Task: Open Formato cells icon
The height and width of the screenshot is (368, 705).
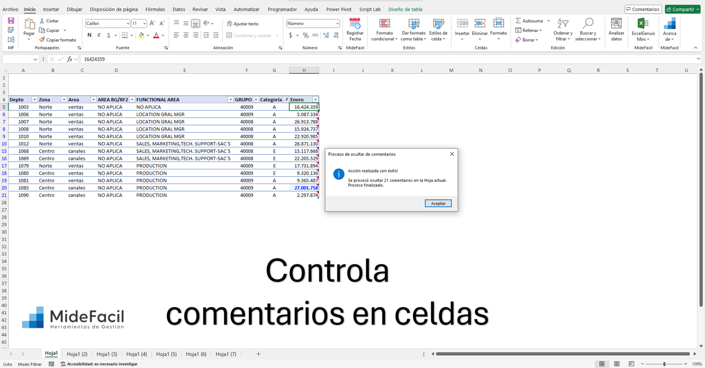Action: (x=498, y=24)
